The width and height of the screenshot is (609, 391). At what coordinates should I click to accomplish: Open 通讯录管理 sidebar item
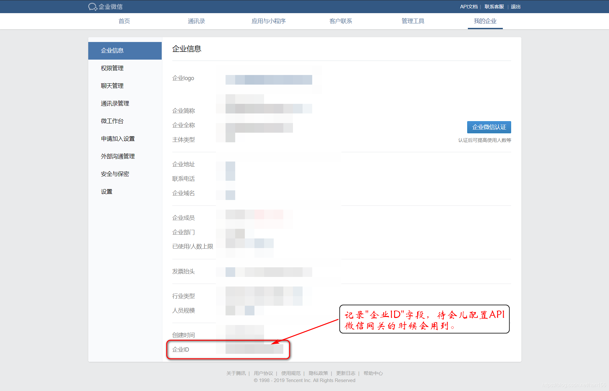[x=125, y=104]
